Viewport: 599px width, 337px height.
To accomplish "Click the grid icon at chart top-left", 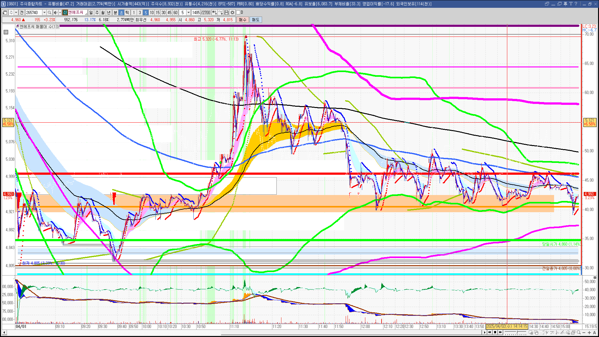I will click(x=6, y=32).
